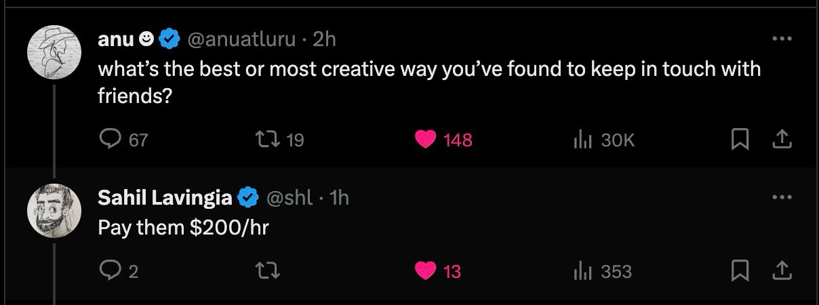Viewport: 819px width, 305px height.
Task: Reply to Sahil Lavingia's comment
Action: point(110,271)
